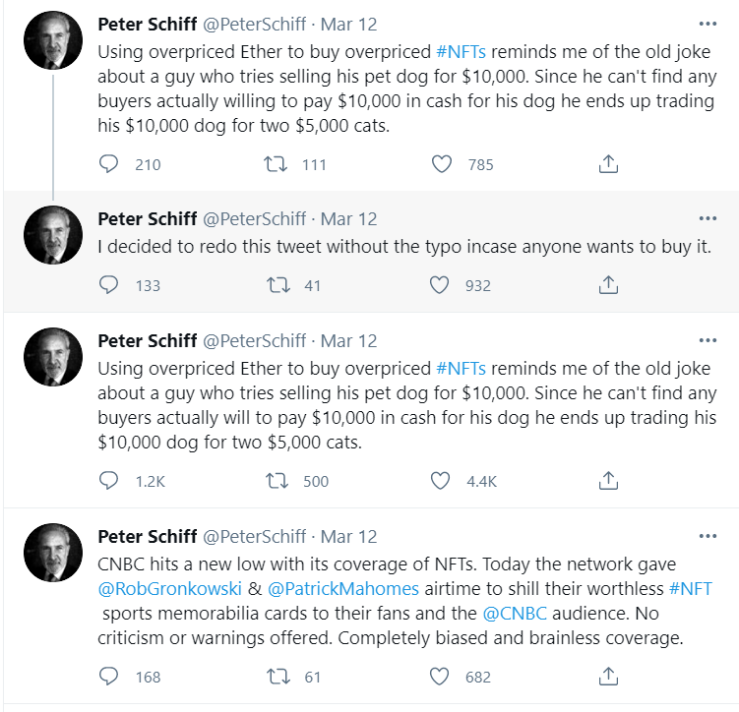Screen dimensions: 739x712
Task: Open the @RobGronkowski mention link
Action: click(x=169, y=589)
